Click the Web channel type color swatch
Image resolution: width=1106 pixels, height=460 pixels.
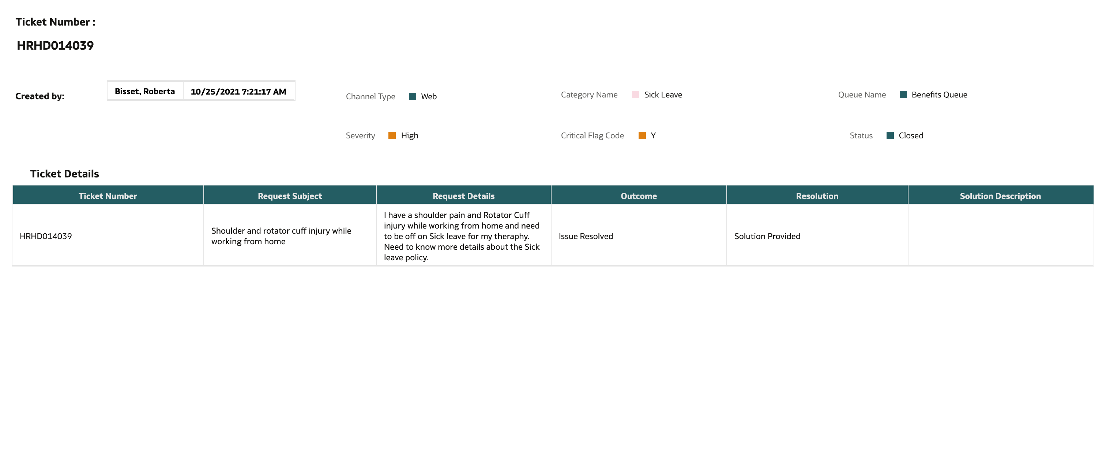[x=412, y=96]
